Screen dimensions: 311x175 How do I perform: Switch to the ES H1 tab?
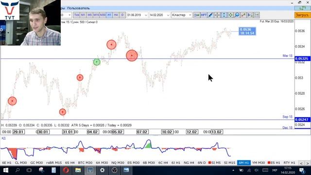tap(274, 163)
